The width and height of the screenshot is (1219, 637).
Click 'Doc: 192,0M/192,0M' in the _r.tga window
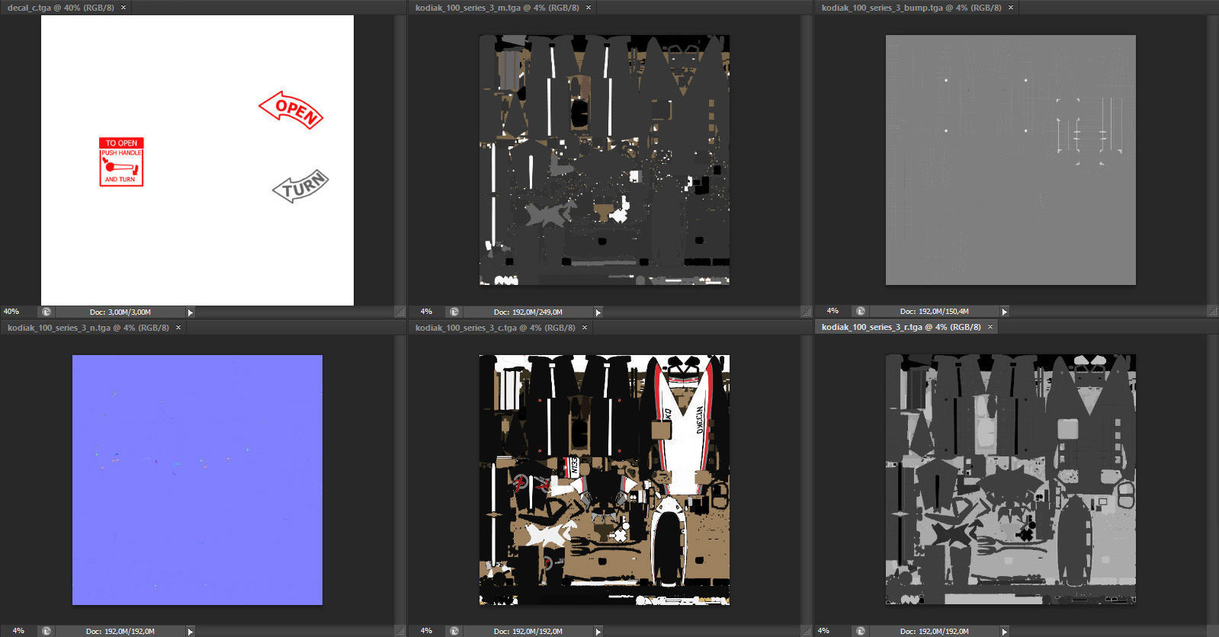[x=934, y=631]
